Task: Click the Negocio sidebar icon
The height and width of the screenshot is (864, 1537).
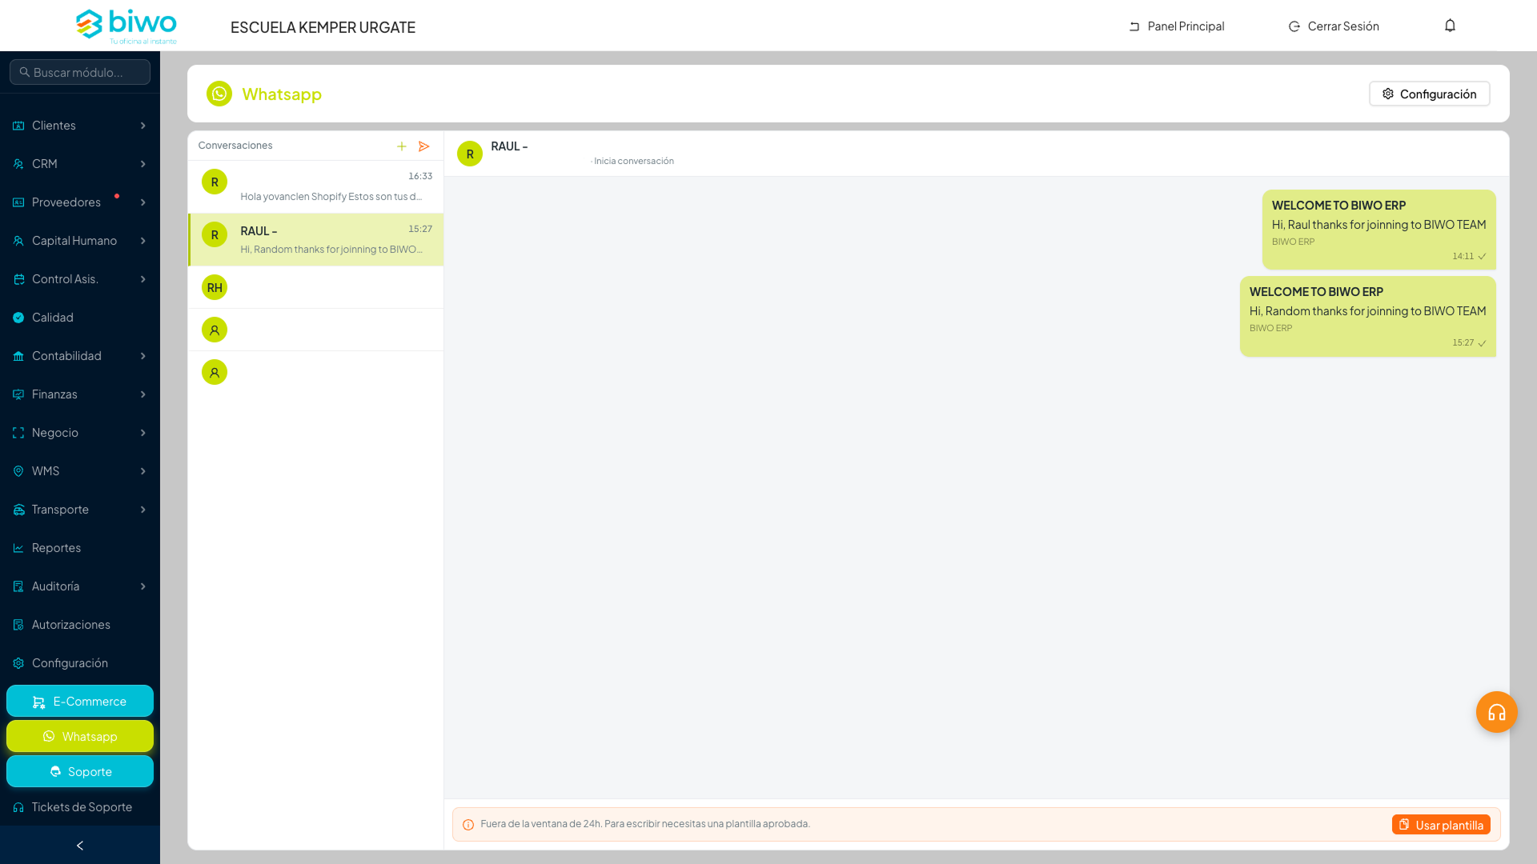Action: (x=18, y=433)
